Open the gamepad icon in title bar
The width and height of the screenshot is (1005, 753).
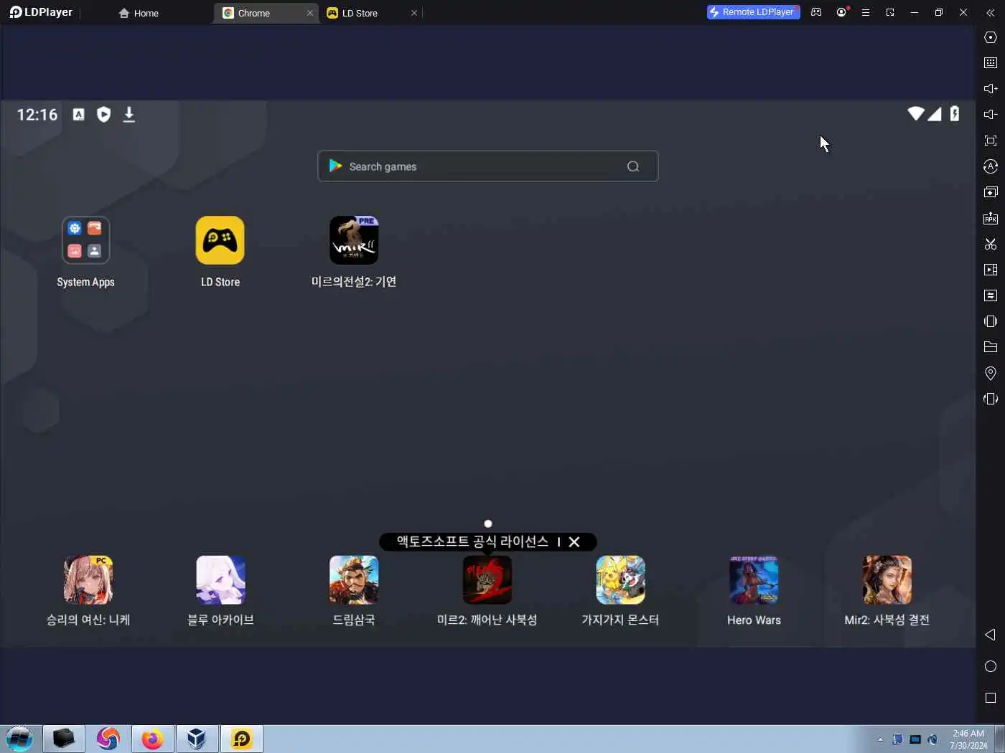coord(816,12)
